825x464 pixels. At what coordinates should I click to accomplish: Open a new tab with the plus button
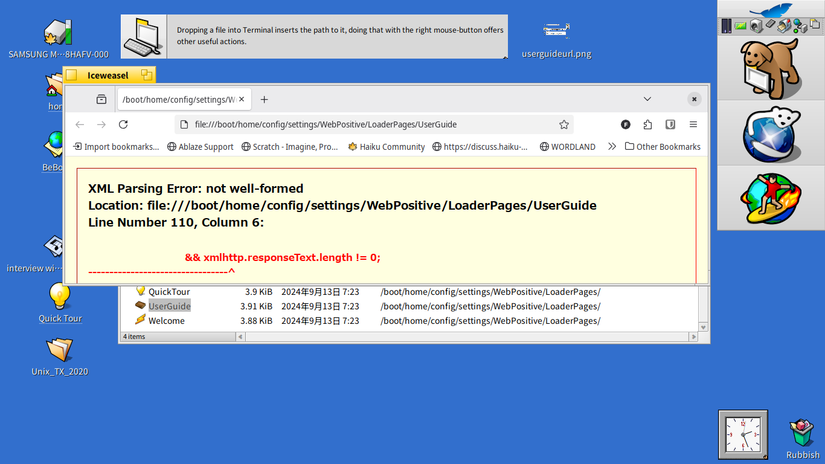click(264, 99)
